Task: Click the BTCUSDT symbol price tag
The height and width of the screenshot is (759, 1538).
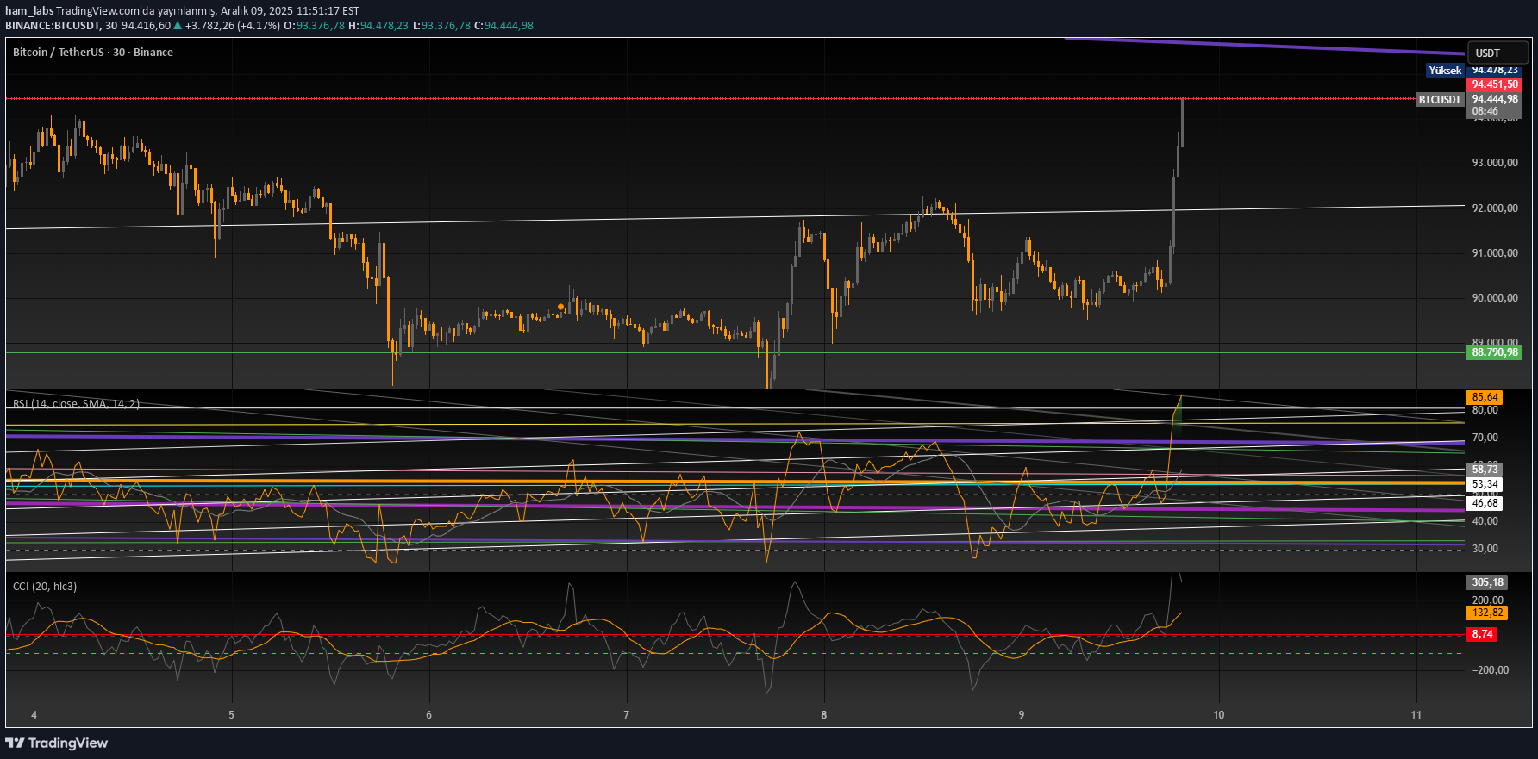Action: (x=1440, y=100)
